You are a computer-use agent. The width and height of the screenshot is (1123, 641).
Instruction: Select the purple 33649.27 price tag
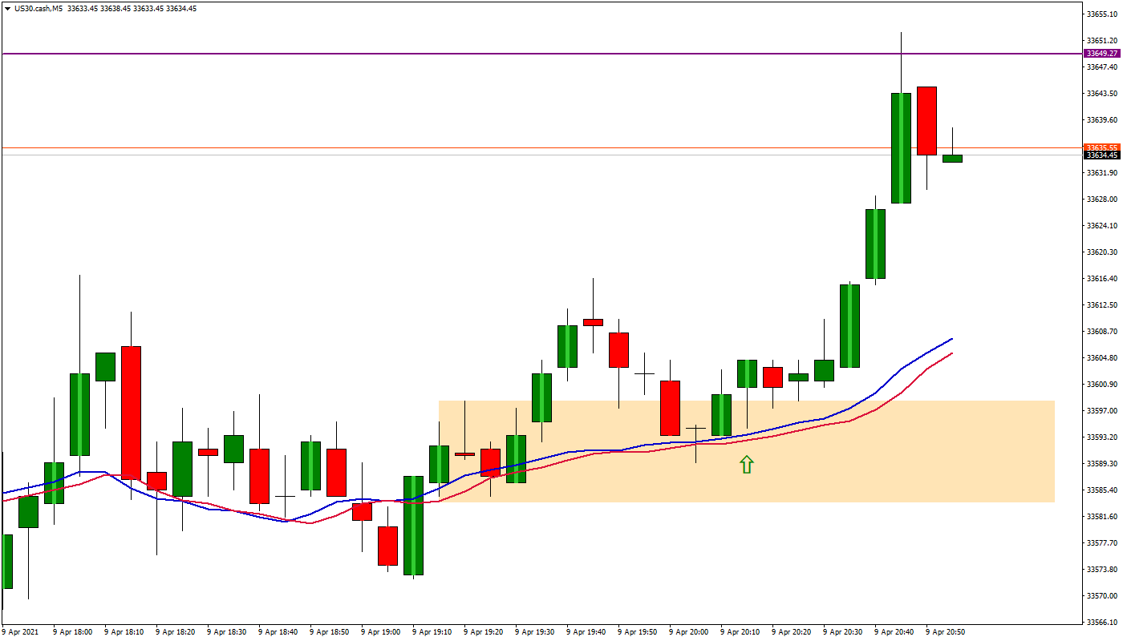[1101, 54]
